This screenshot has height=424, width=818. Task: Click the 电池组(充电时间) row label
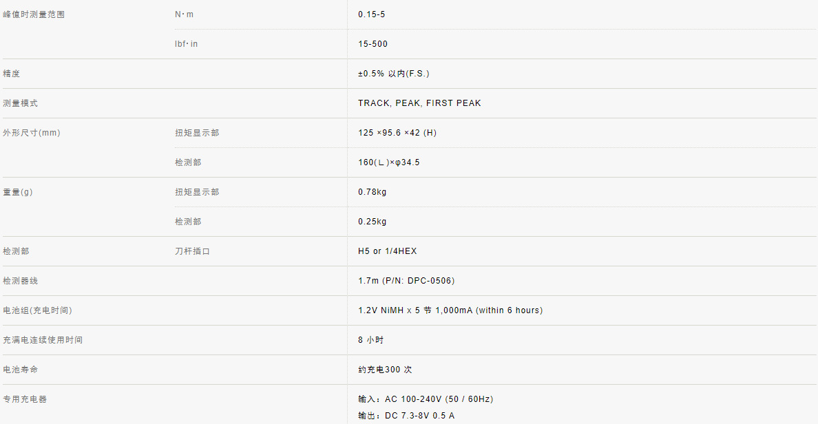(x=37, y=310)
